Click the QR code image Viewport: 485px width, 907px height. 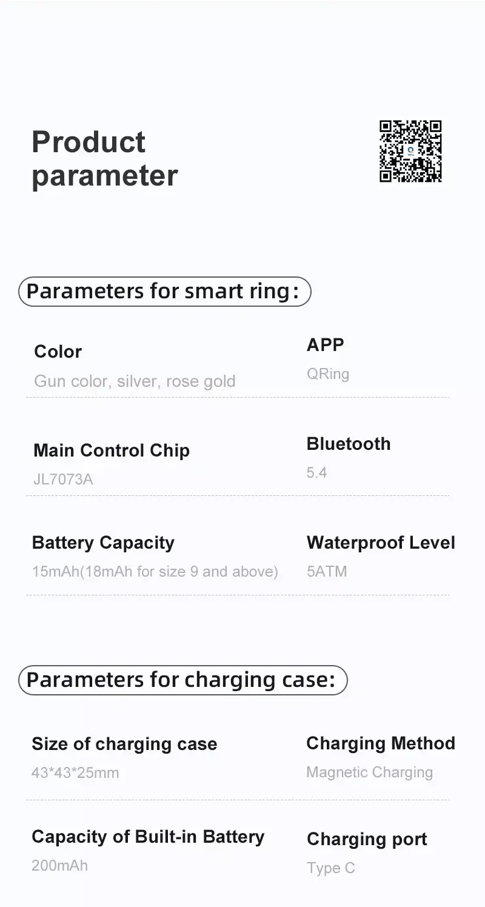point(410,151)
